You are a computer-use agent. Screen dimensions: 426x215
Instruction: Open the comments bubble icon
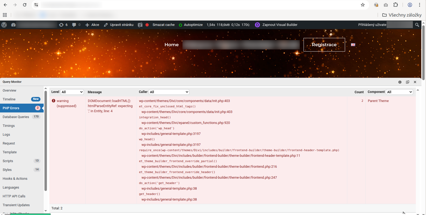coord(76,25)
